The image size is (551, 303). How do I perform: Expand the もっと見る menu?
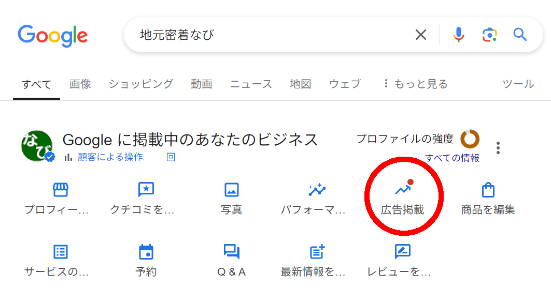pyautogui.click(x=417, y=84)
